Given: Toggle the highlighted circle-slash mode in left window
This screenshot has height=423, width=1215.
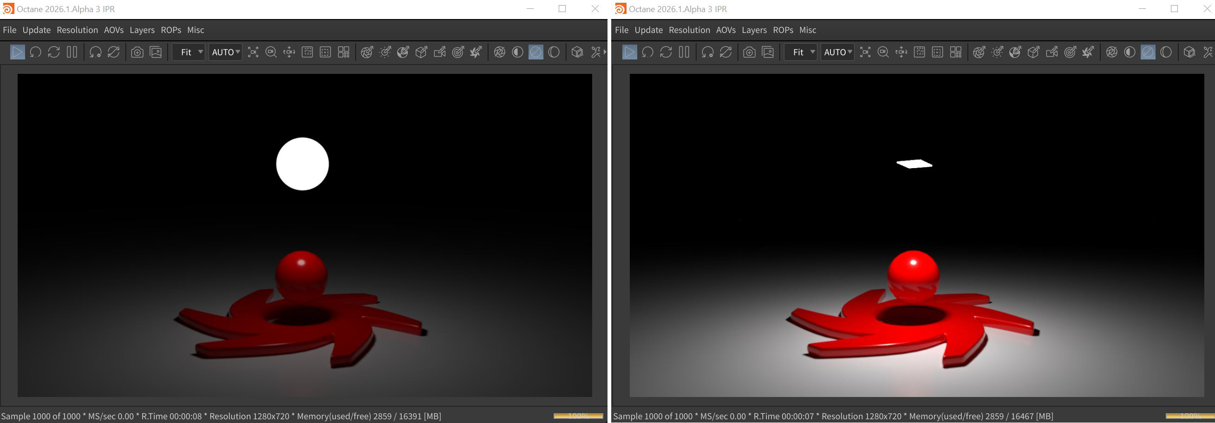Looking at the screenshot, I should [536, 52].
